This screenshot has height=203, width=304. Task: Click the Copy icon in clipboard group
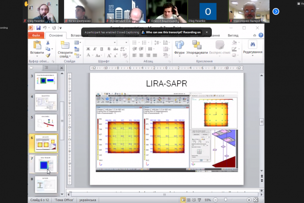47,49
